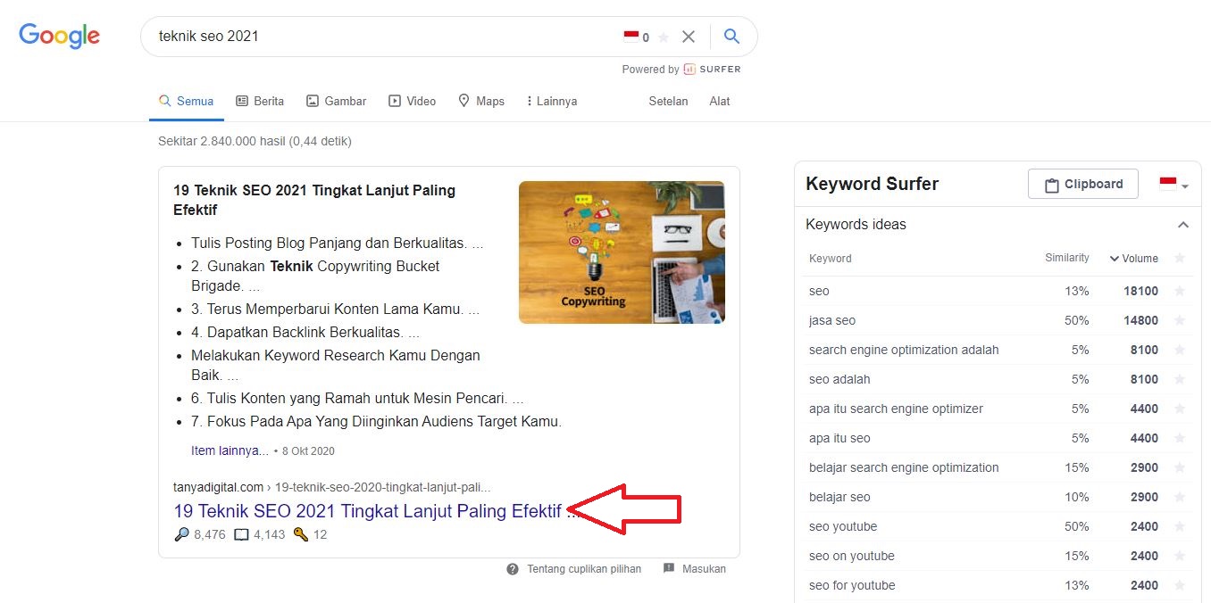Click the SEO Copywriting thumbnail image
The image size is (1211, 603).
click(622, 252)
